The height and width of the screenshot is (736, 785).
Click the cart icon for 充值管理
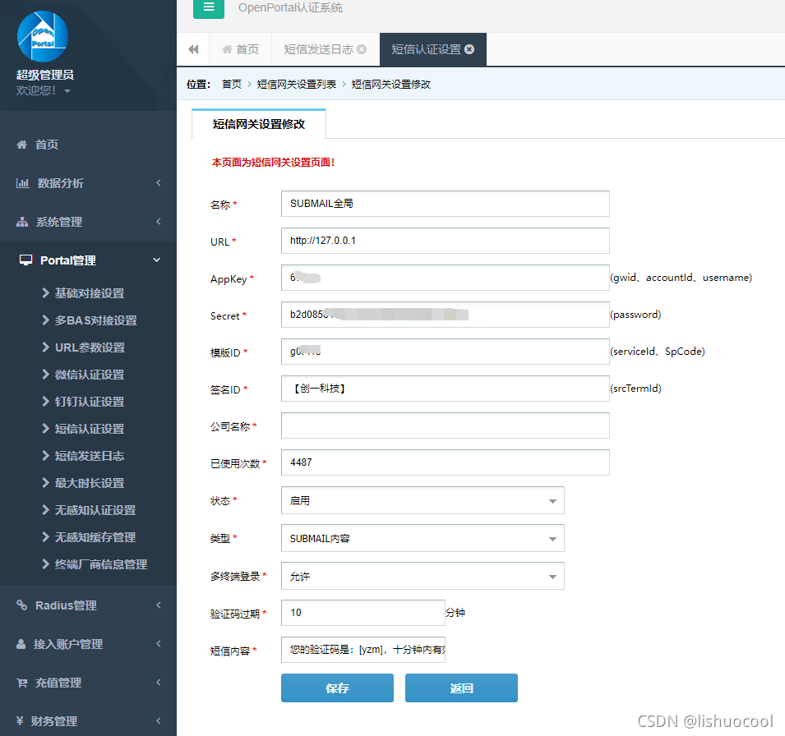click(22, 683)
